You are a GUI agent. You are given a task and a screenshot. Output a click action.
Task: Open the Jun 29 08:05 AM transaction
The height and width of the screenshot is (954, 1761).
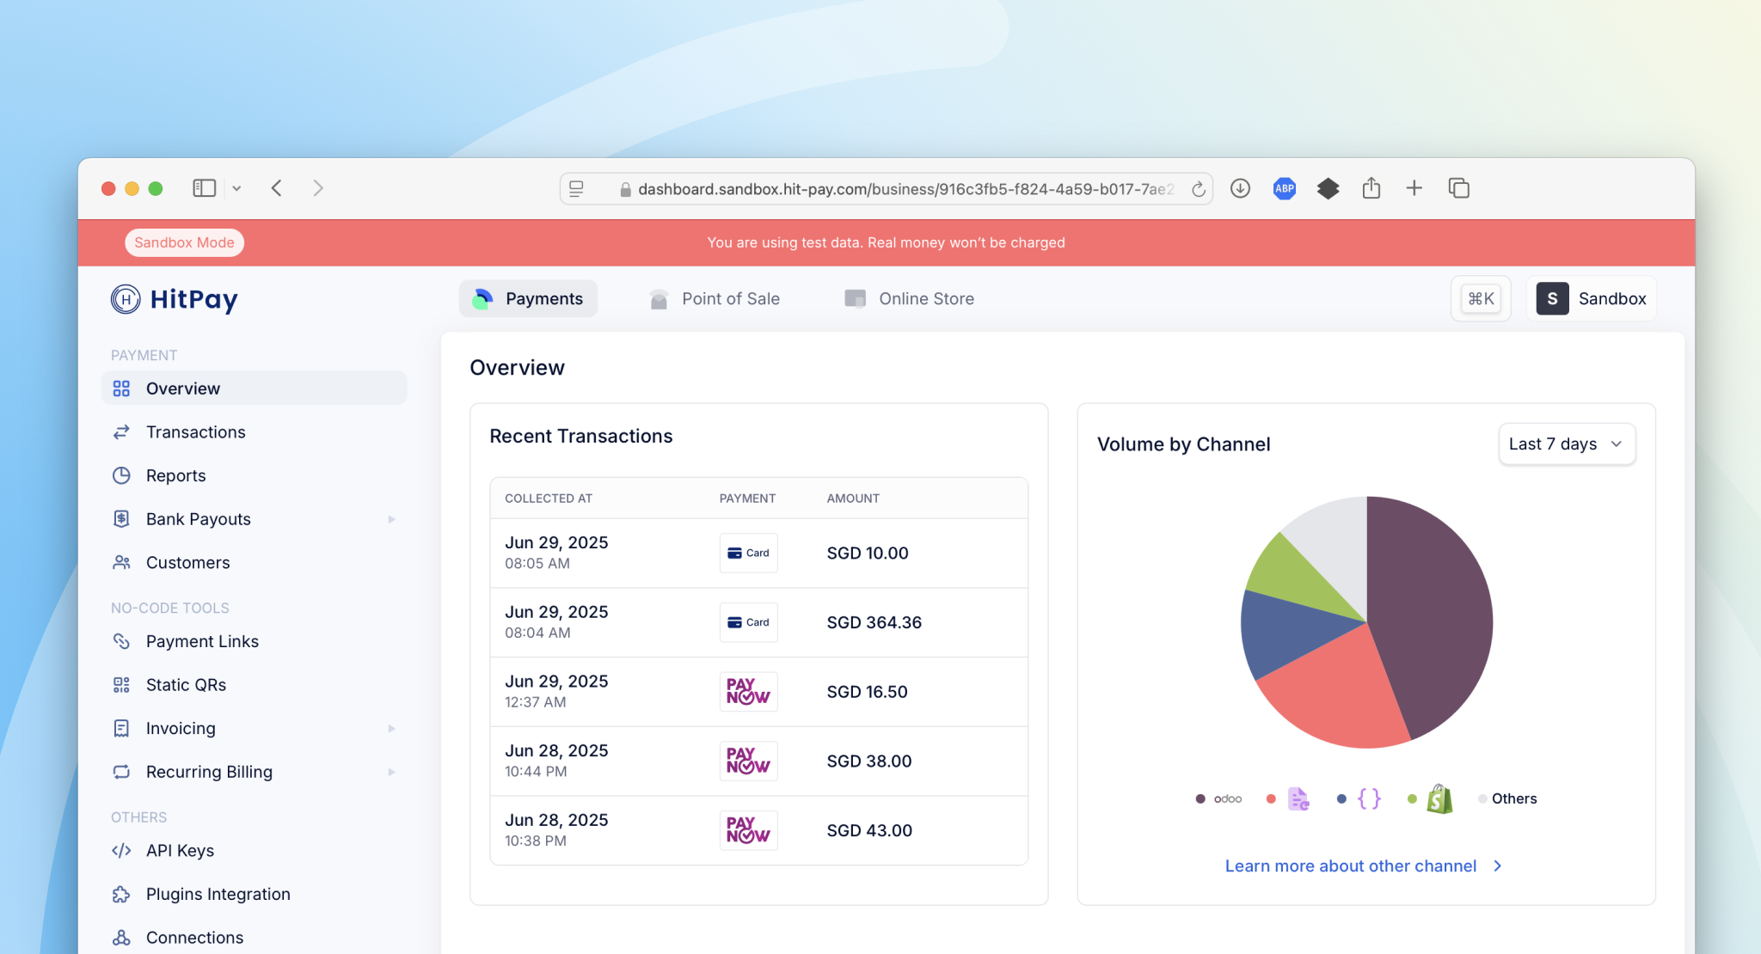click(759, 553)
